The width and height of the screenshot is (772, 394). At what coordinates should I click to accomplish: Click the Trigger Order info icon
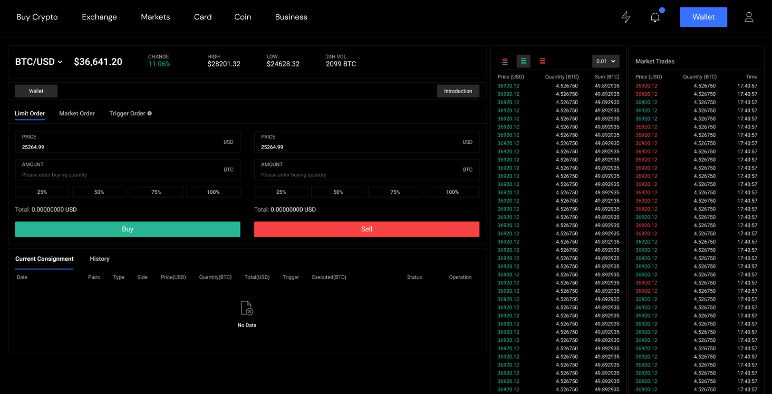150,113
